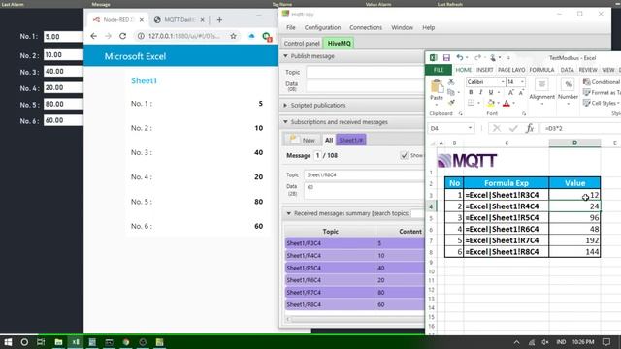This screenshot has width=621, height=349.
Task: Click the cloud extension icon in Chrome
Action: pos(251,36)
